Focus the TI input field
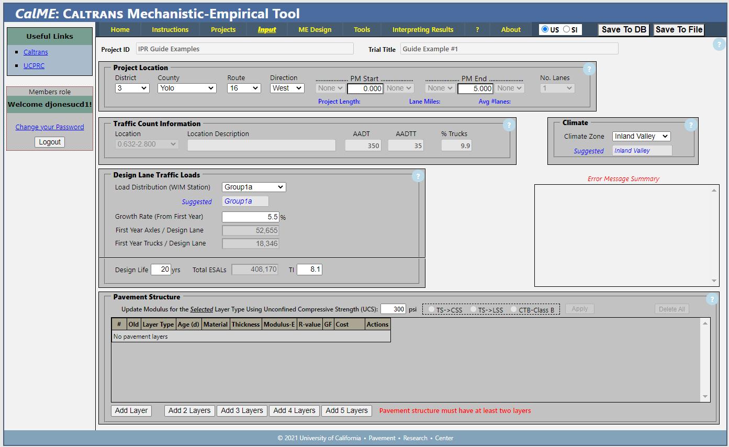 coord(309,270)
